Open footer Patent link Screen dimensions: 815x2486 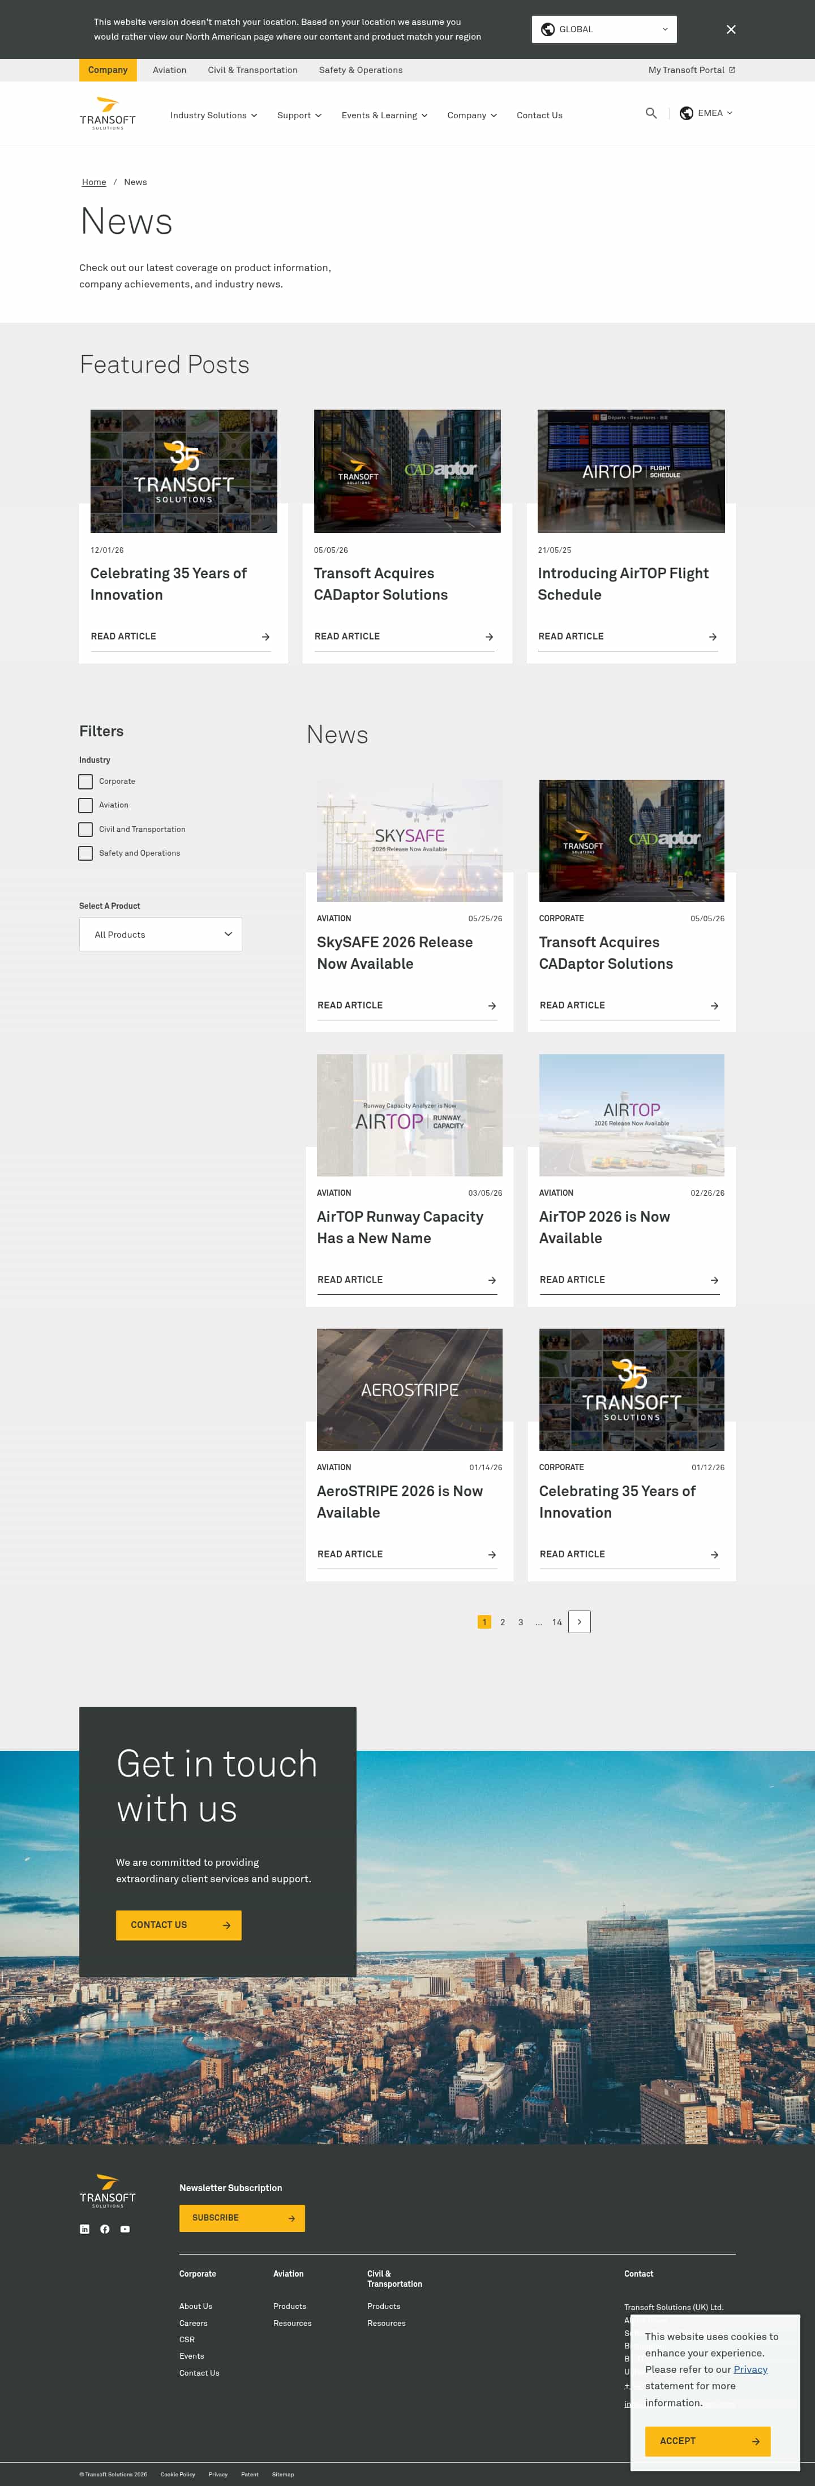pos(250,2474)
